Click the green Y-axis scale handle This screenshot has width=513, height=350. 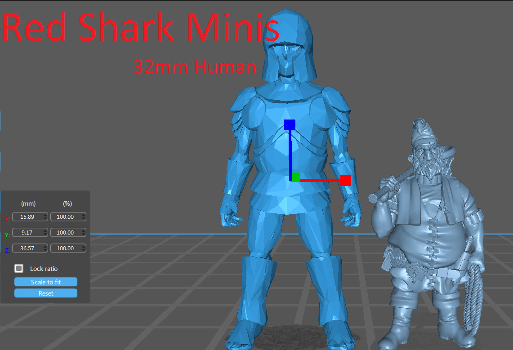[296, 177]
